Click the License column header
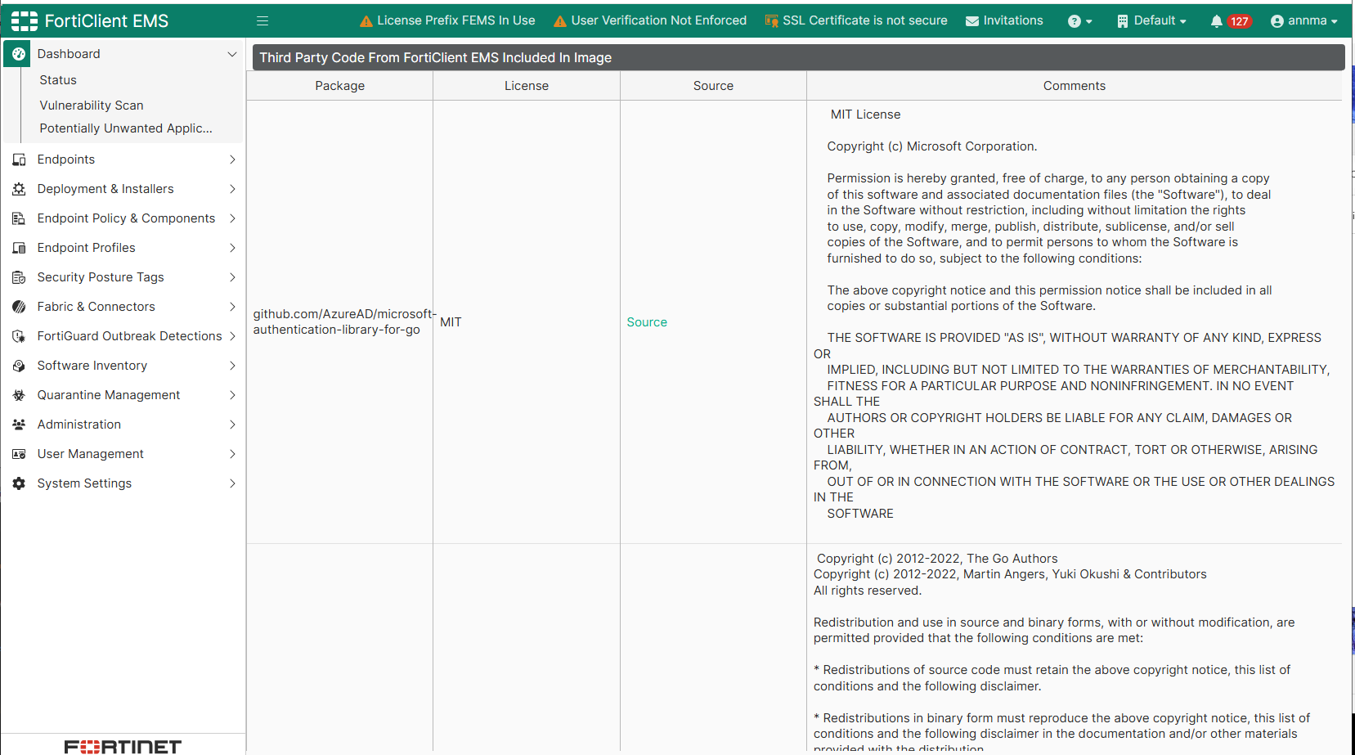 tap(527, 86)
